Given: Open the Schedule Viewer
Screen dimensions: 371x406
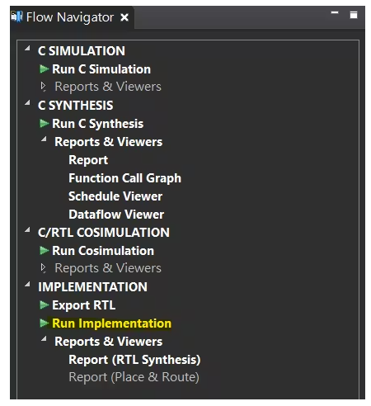Looking at the screenshot, I should (x=115, y=196).
